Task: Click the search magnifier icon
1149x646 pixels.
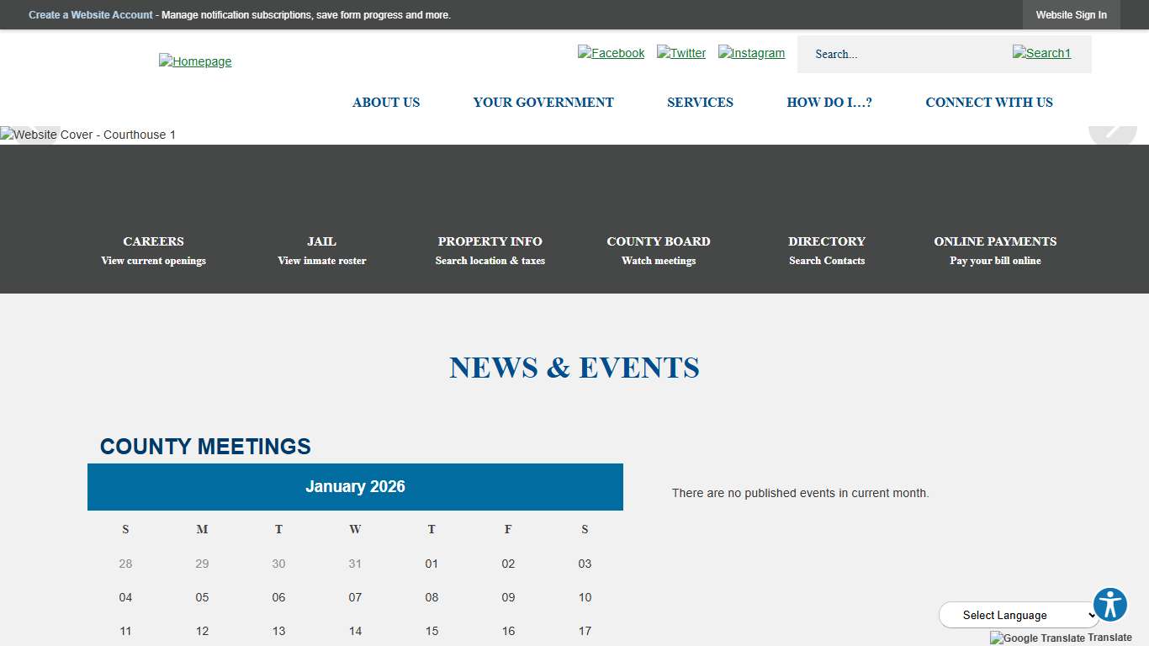Action: [1041, 53]
